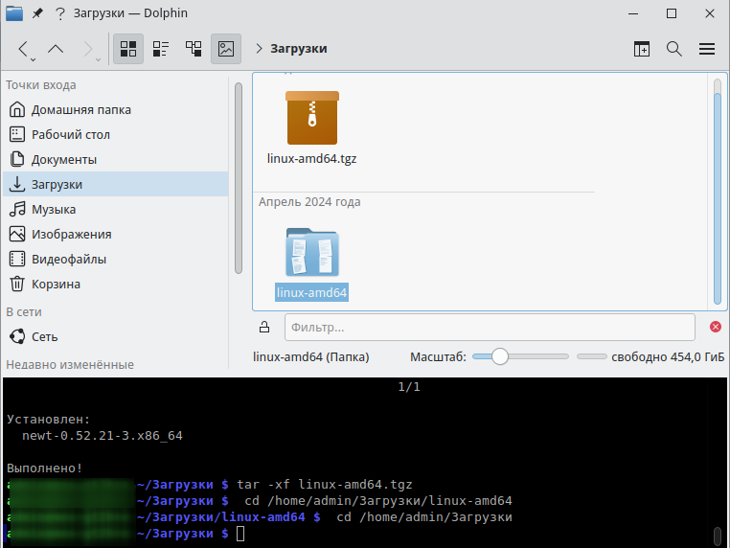Click the Масштаб zoom slider handle
This screenshot has height=548, width=730.
point(498,357)
